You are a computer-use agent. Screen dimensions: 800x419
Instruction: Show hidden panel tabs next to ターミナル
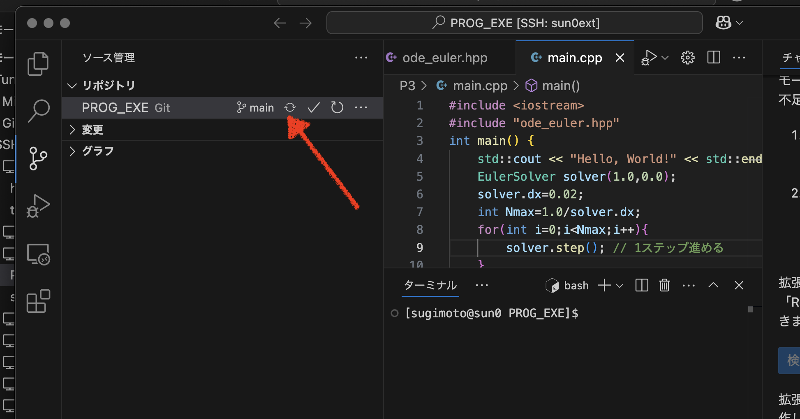pyautogui.click(x=482, y=285)
